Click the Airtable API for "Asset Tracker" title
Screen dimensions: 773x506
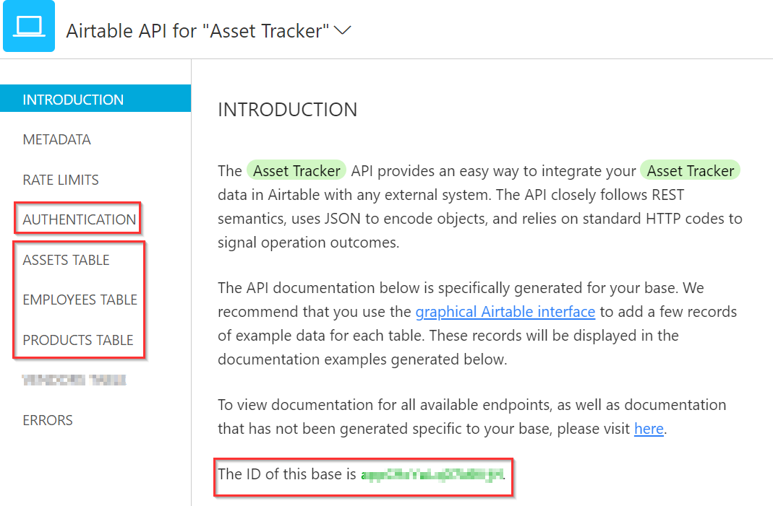point(197,31)
